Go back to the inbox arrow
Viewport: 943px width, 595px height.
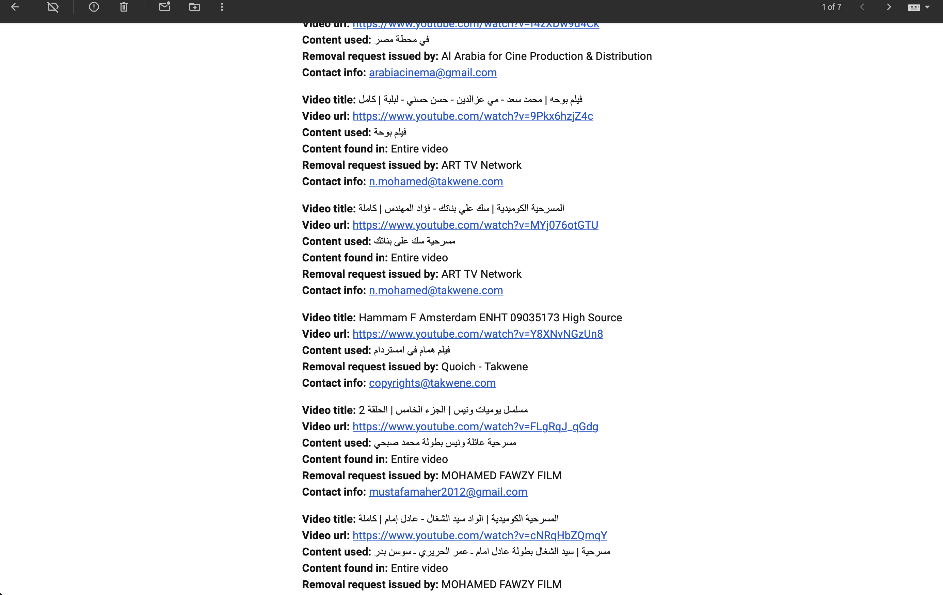point(15,7)
